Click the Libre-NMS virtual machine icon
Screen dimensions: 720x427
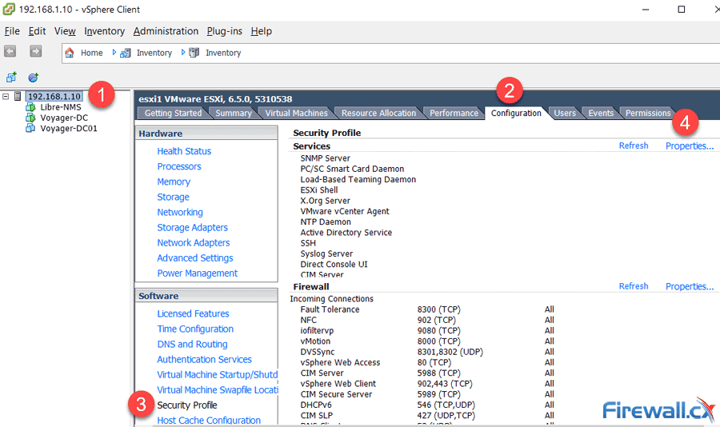30,107
